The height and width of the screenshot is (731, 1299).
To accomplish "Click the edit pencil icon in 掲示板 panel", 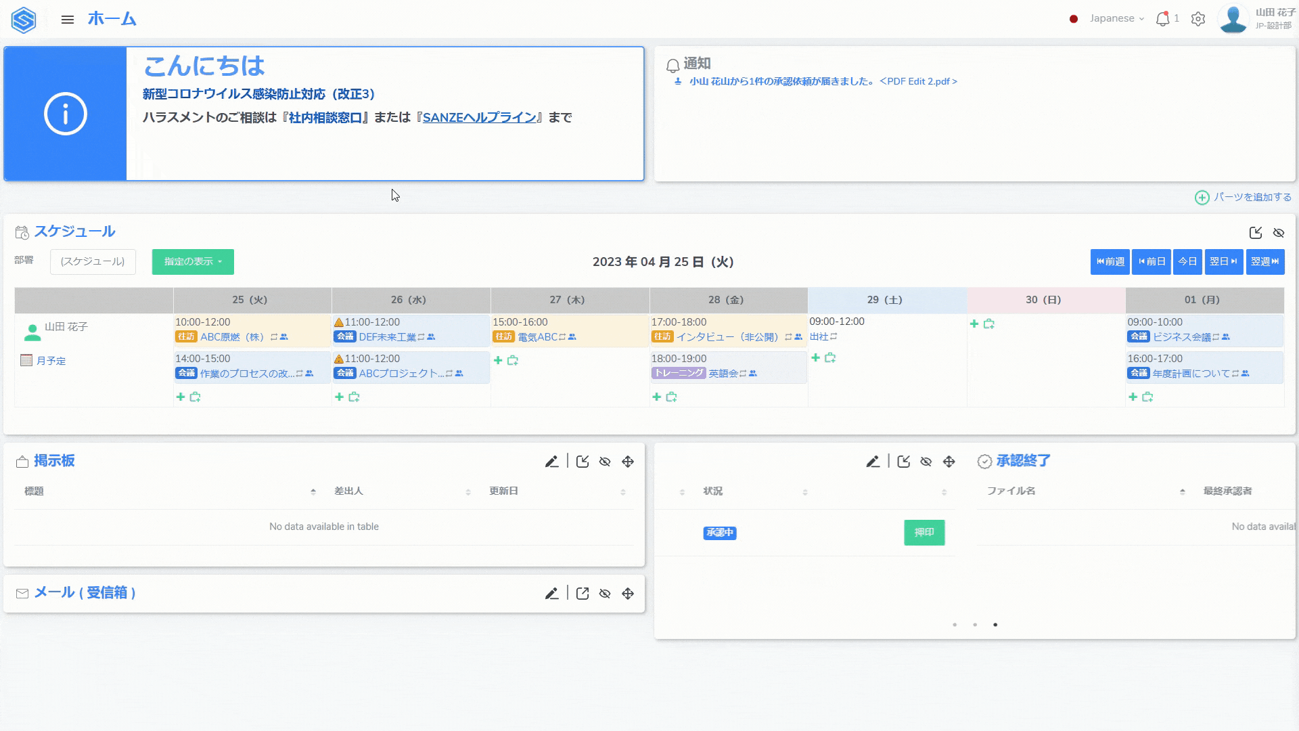I will 551,462.
